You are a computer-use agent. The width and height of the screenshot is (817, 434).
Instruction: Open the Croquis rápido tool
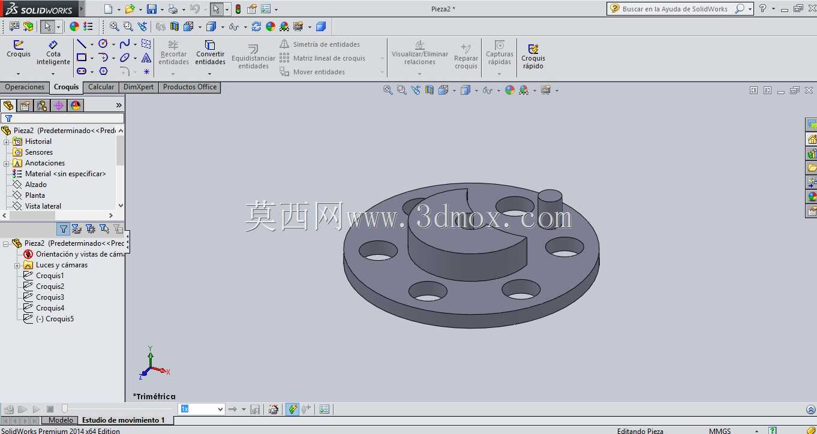pos(533,56)
